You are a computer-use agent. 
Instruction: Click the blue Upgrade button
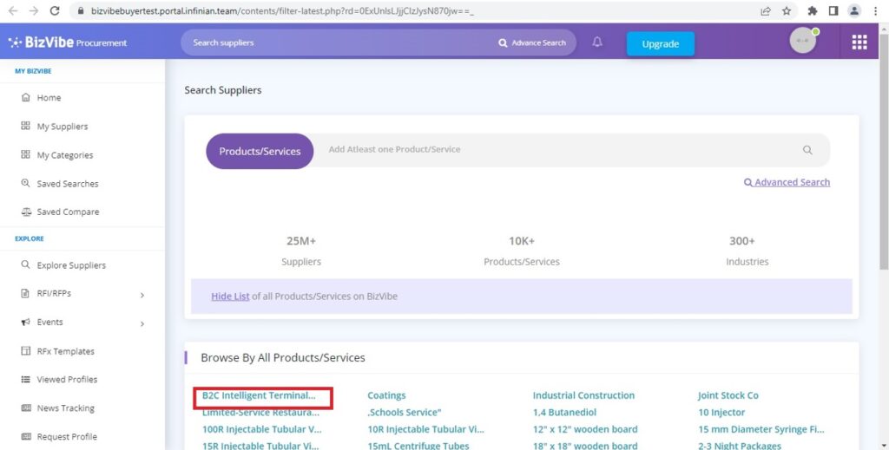click(x=660, y=43)
